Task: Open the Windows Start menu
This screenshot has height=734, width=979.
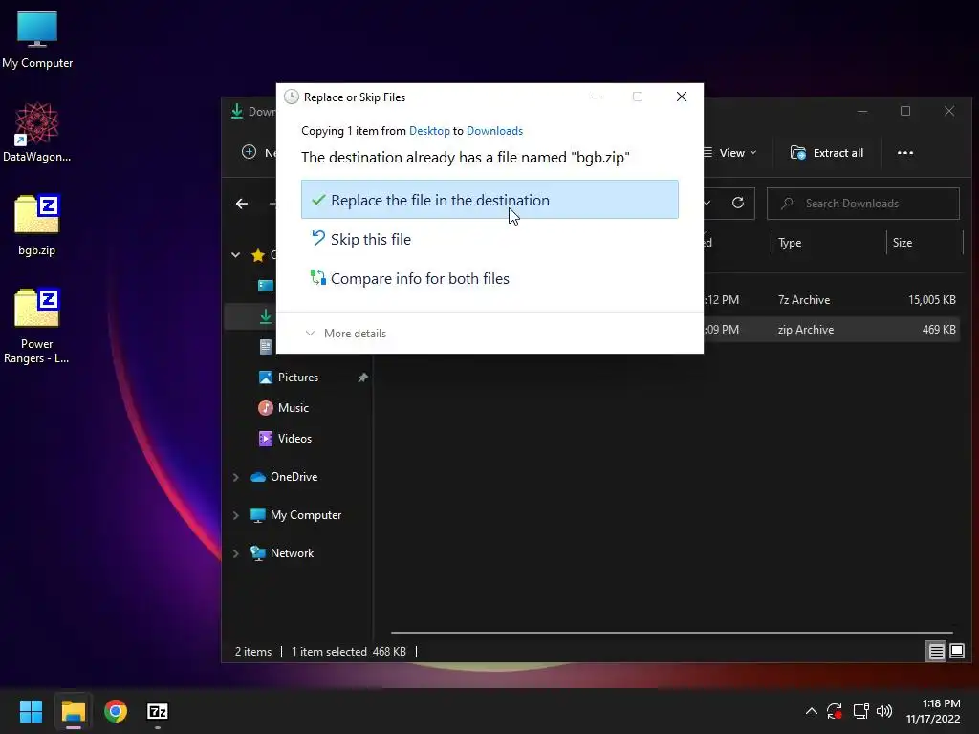Action: point(31,711)
